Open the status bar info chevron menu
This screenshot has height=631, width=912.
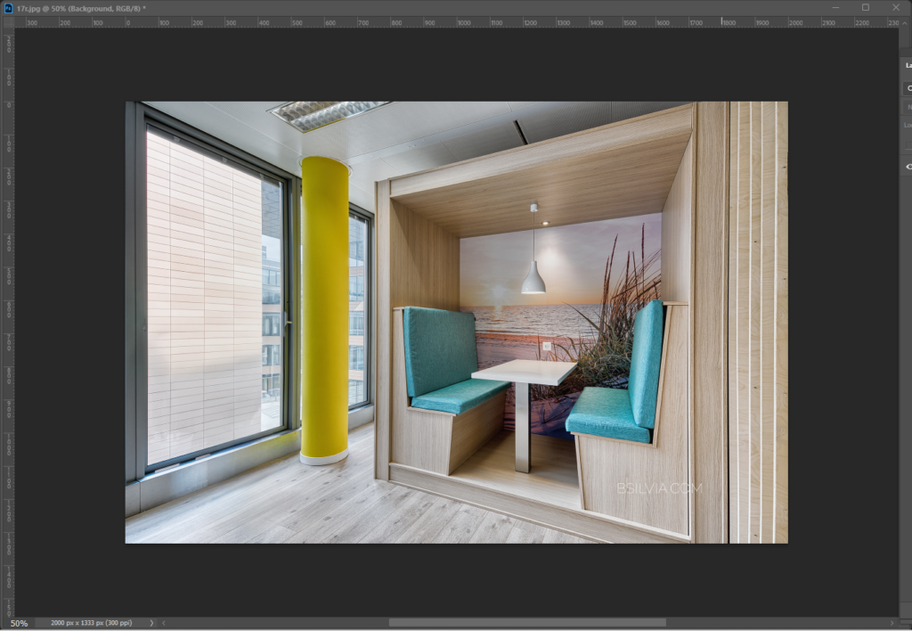pos(151,623)
